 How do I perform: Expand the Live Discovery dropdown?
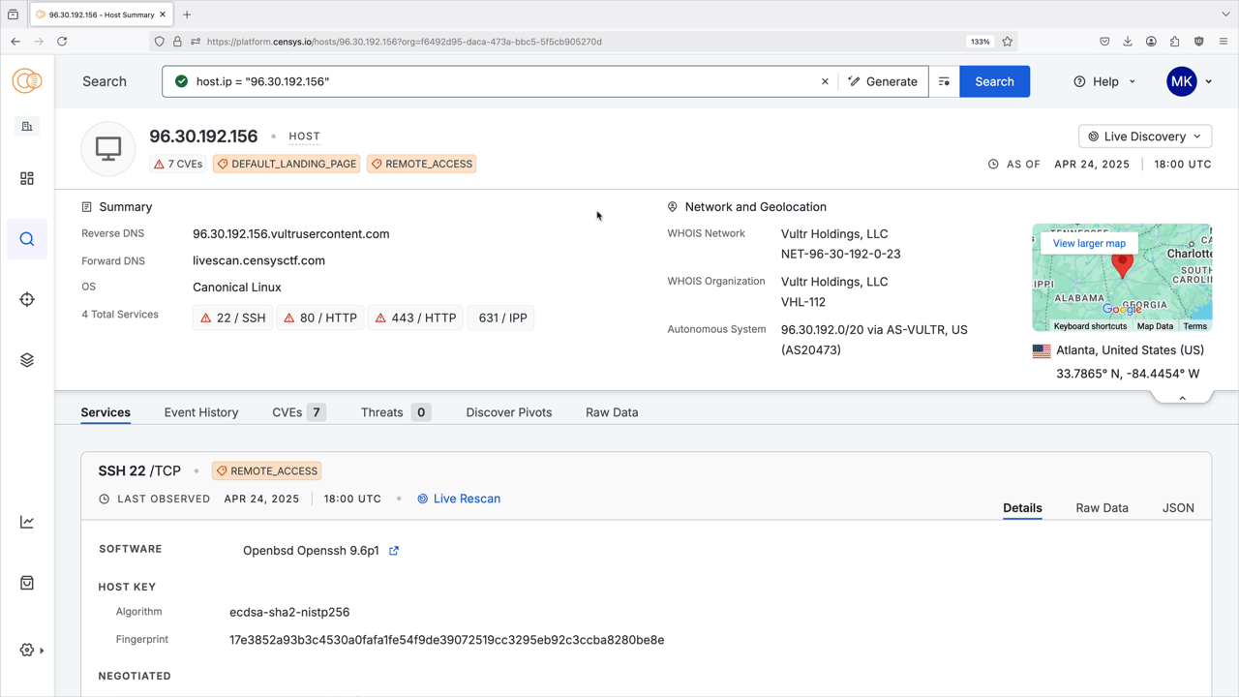tap(1145, 136)
